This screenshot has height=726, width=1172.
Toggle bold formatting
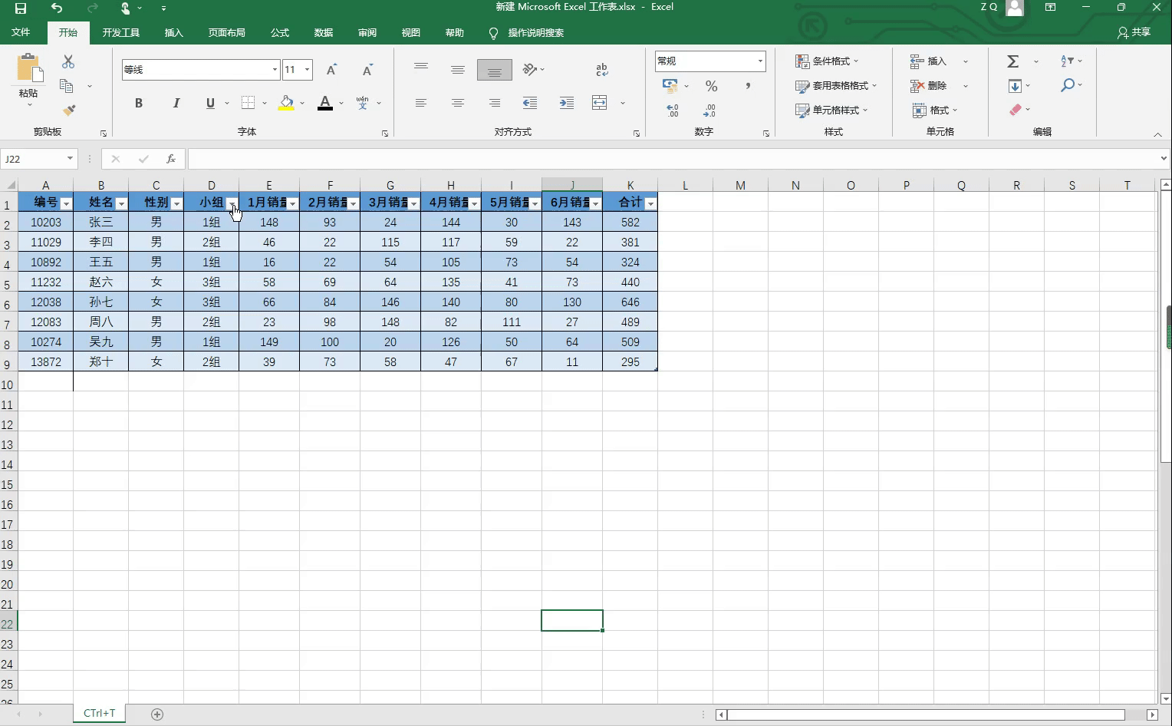tap(139, 103)
